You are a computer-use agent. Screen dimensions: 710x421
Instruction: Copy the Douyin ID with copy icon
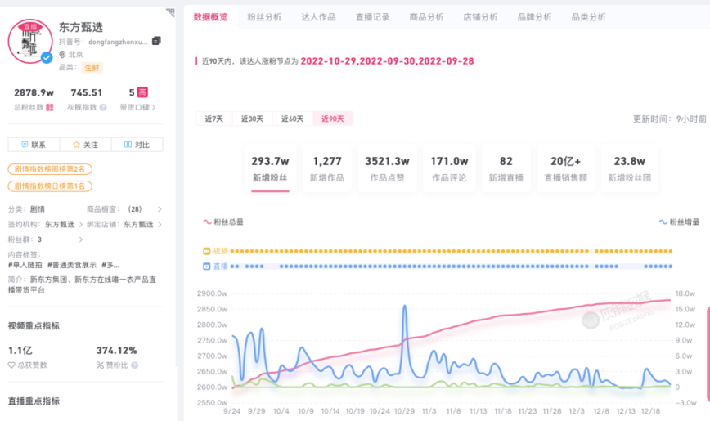coord(156,41)
